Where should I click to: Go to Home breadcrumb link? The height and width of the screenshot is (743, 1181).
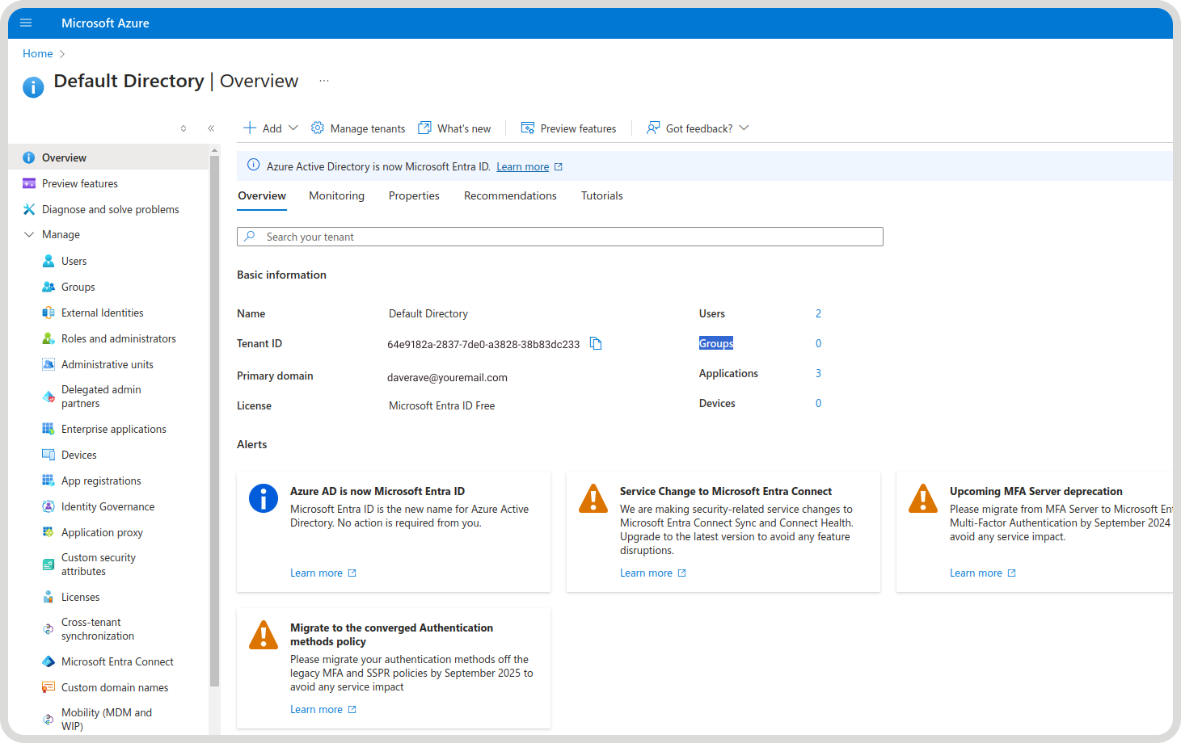click(x=38, y=53)
